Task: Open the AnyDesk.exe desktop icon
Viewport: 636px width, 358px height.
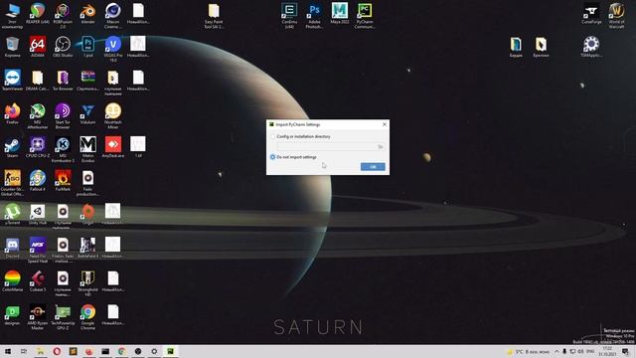Action: [112, 147]
